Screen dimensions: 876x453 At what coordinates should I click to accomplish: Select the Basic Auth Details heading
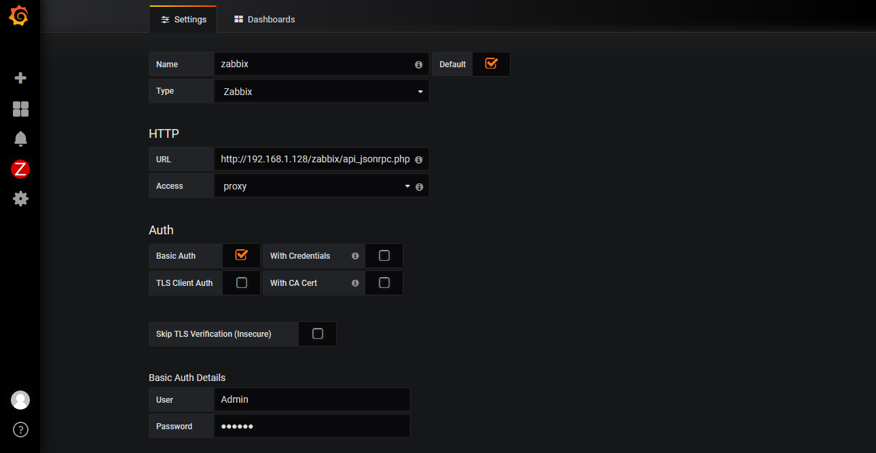coord(187,378)
